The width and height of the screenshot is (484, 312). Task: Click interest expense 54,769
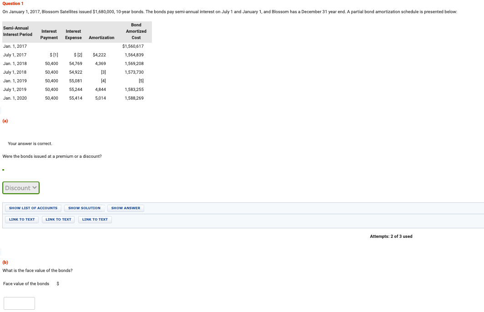(x=76, y=64)
